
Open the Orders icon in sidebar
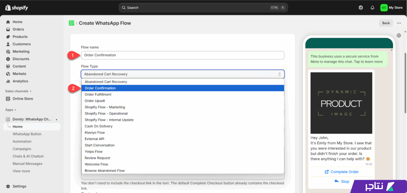[8, 29]
